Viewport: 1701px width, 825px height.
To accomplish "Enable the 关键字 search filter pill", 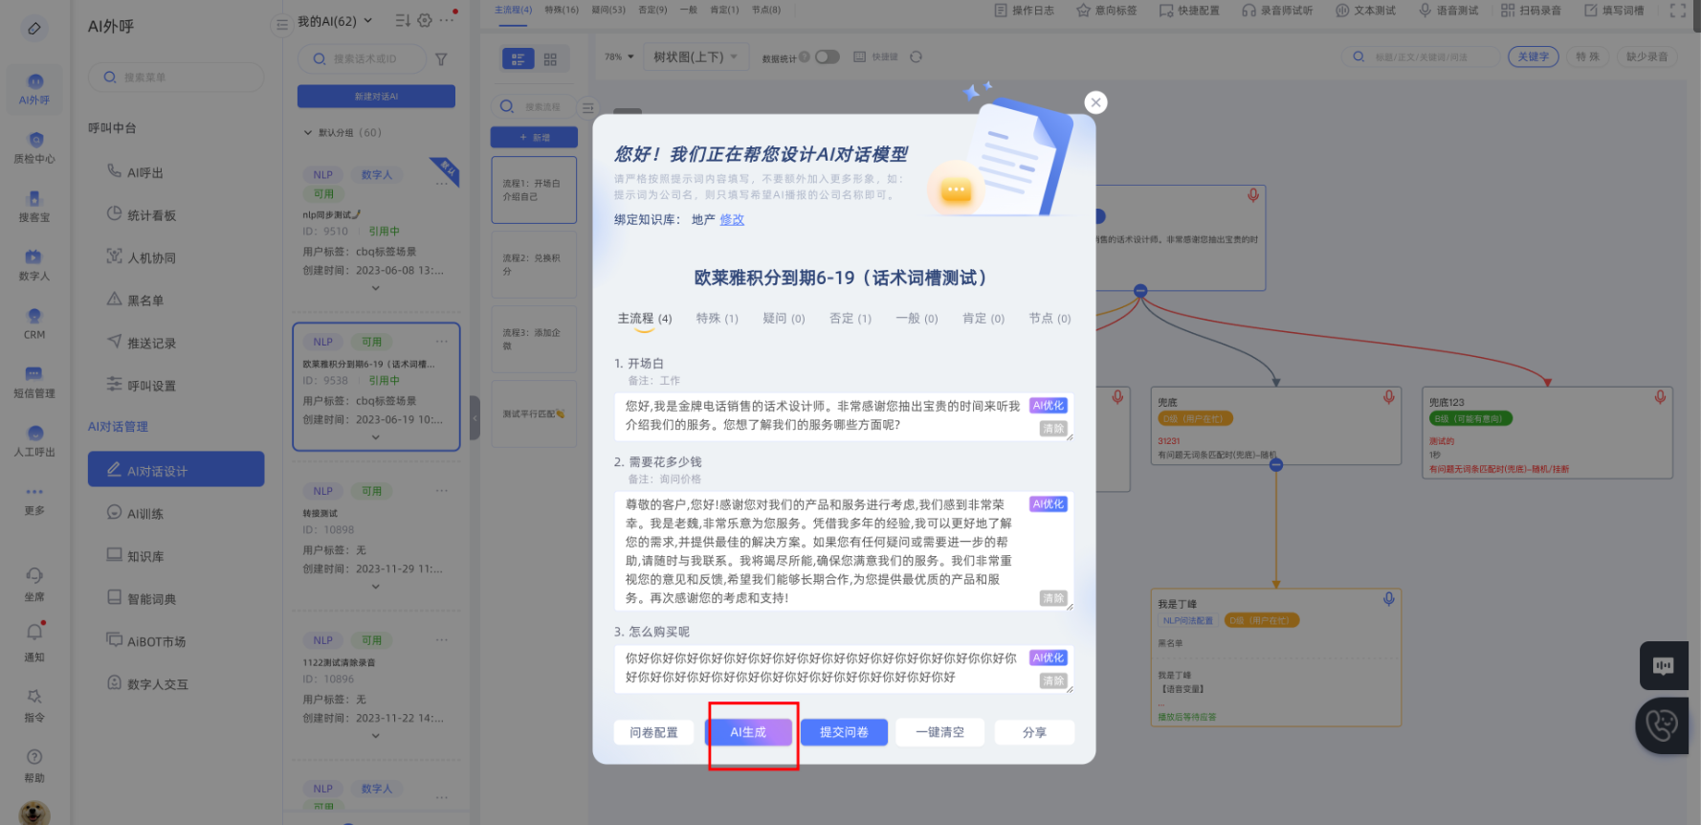I will tap(1533, 57).
